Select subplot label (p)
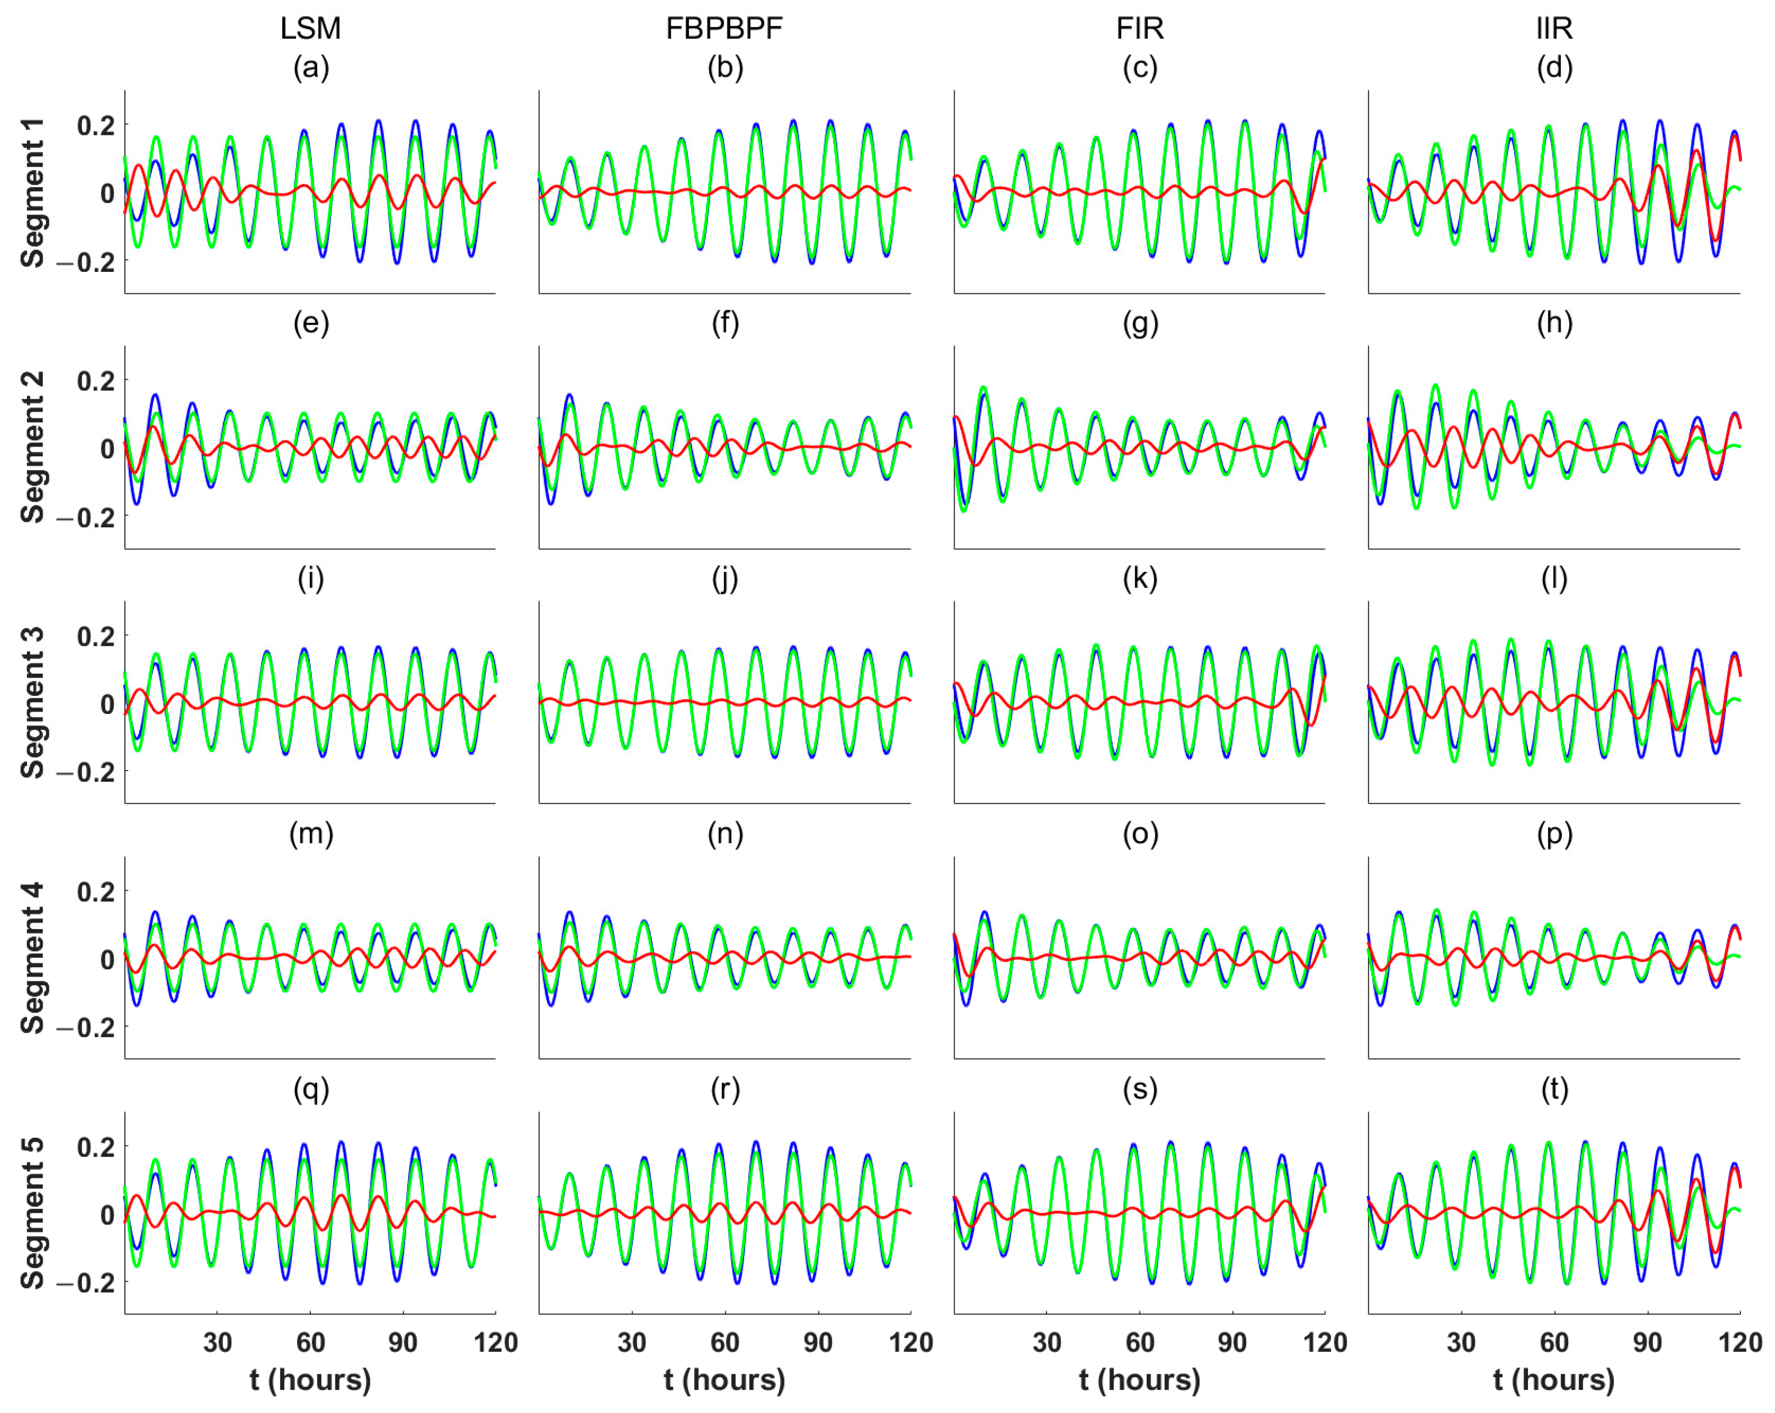Image resolution: width=1775 pixels, height=1413 pixels. 1554,833
